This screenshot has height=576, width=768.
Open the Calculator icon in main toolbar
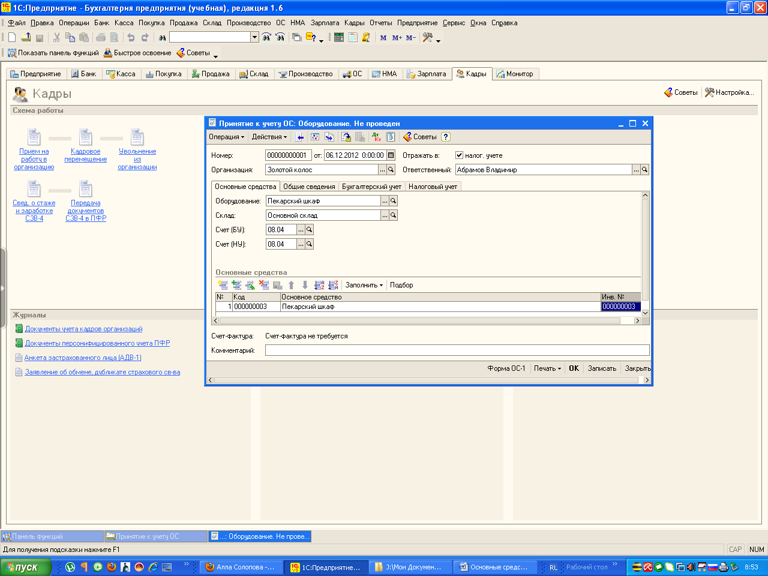tap(339, 37)
